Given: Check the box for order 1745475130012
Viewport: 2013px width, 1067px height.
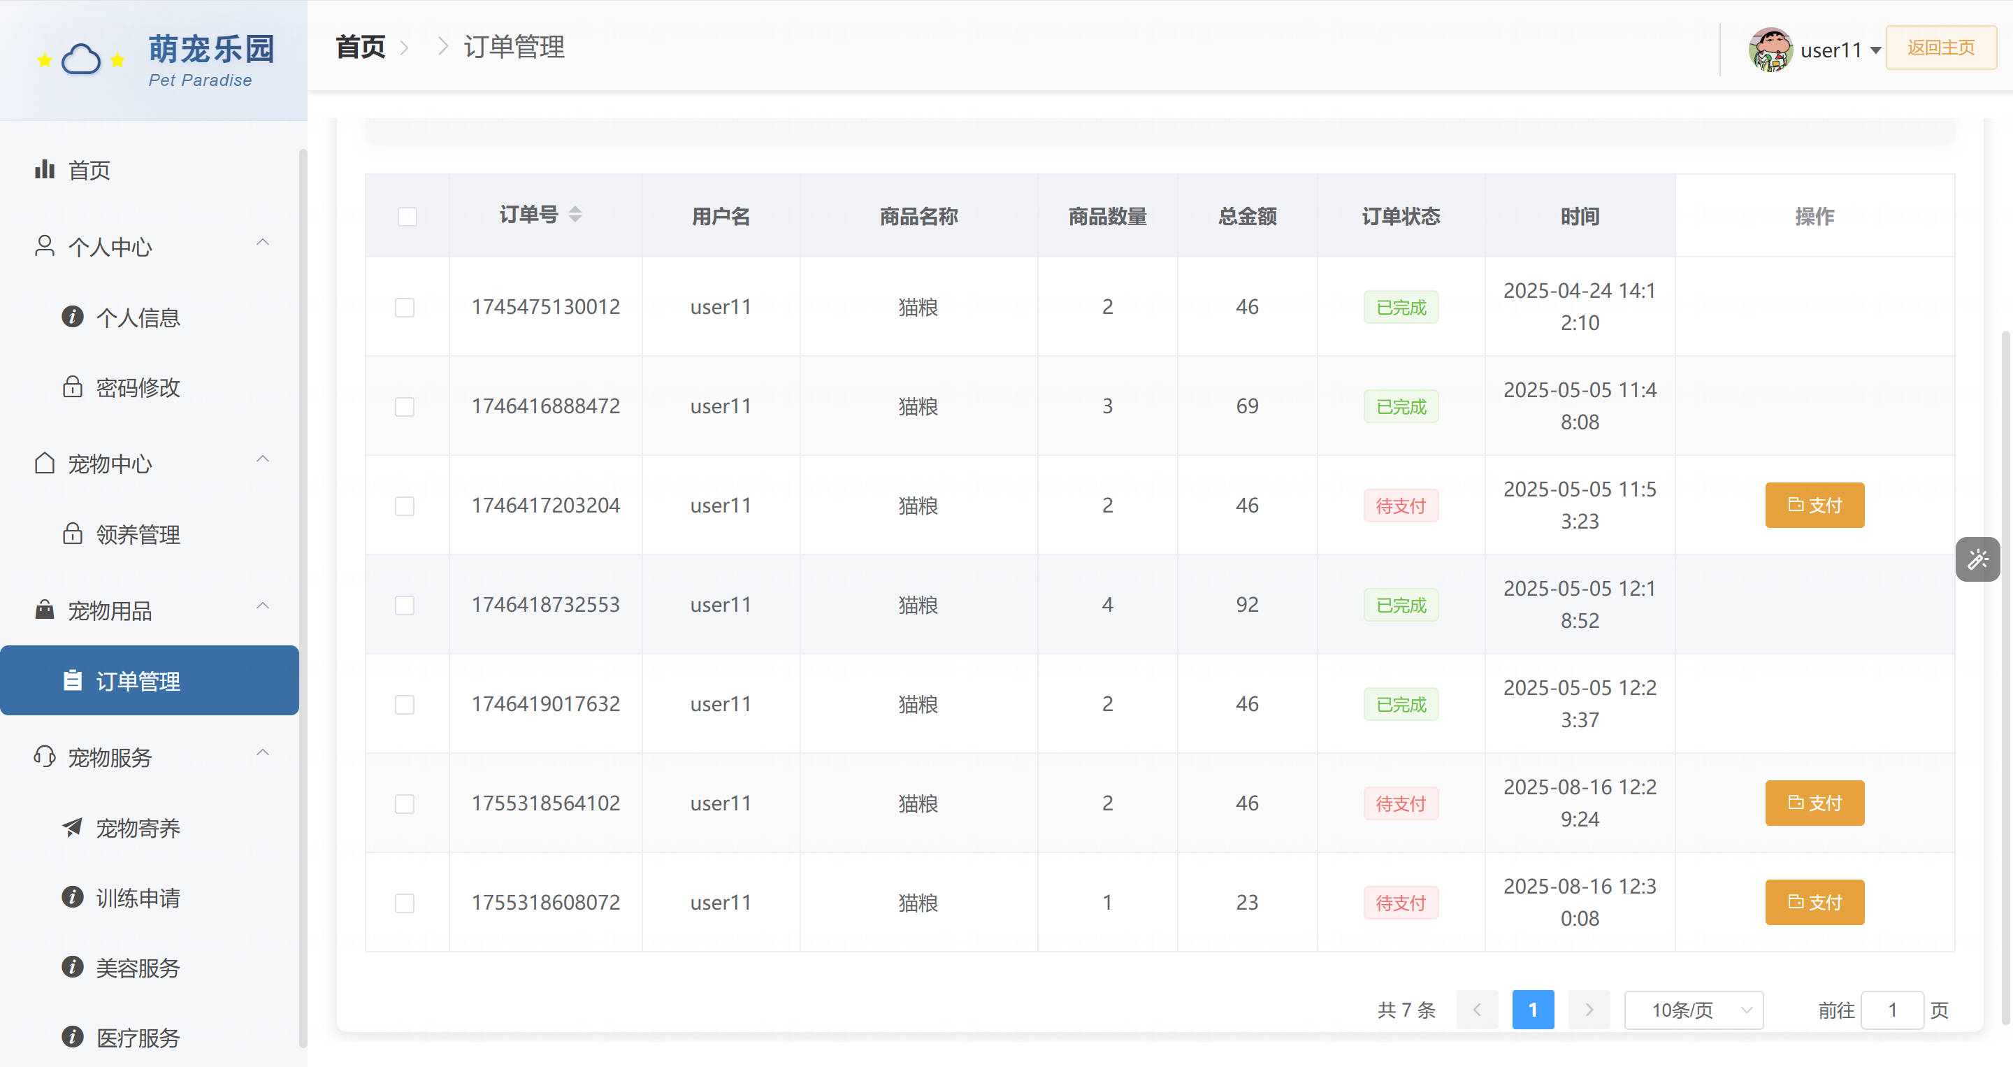Looking at the screenshot, I should pyautogui.click(x=405, y=307).
